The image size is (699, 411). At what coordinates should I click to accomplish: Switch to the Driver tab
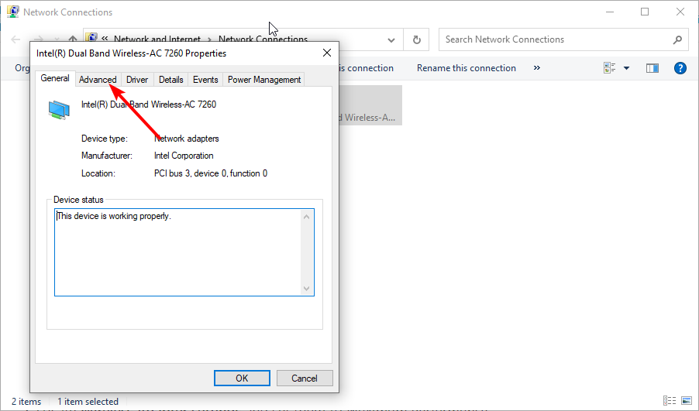click(x=137, y=80)
